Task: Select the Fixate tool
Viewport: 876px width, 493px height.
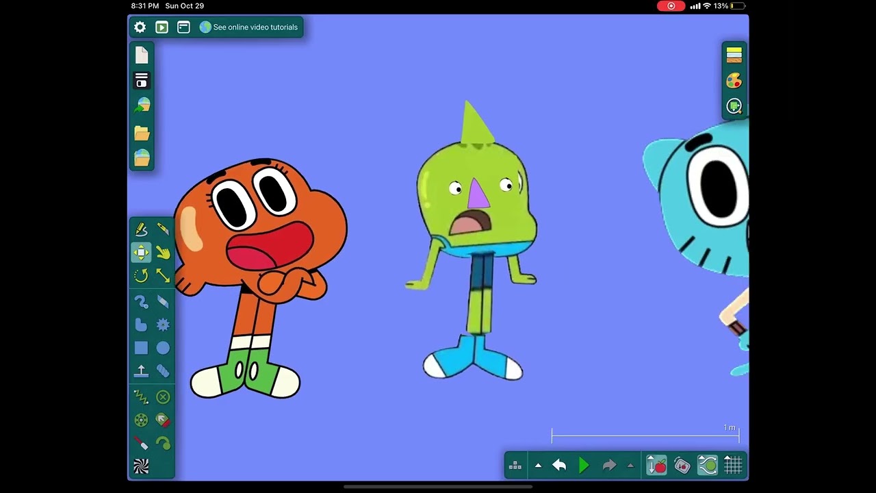Action: [163, 397]
